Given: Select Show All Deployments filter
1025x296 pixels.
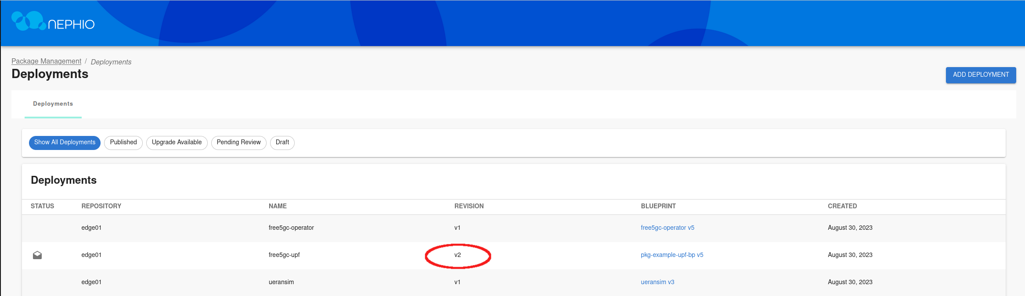Looking at the screenshot, I should 65,143.
